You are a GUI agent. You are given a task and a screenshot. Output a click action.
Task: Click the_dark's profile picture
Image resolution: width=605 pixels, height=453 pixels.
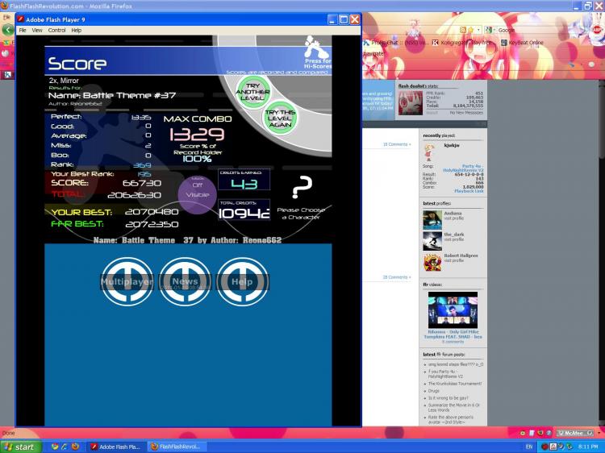[432, 241]
